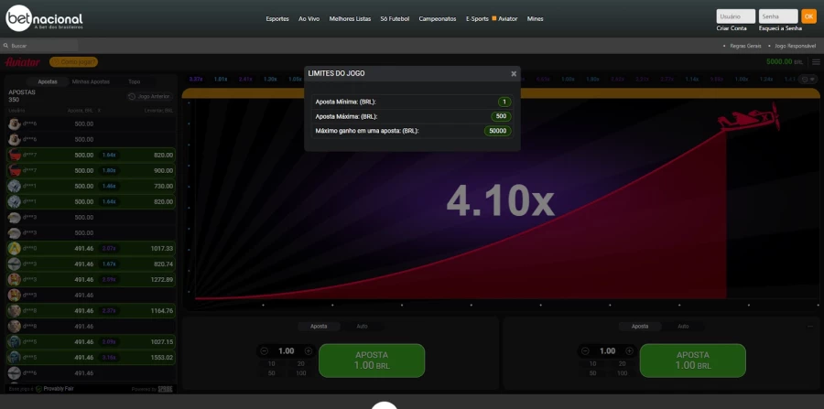Select Aposta mode in right bet panel

[x=639, y=326]
